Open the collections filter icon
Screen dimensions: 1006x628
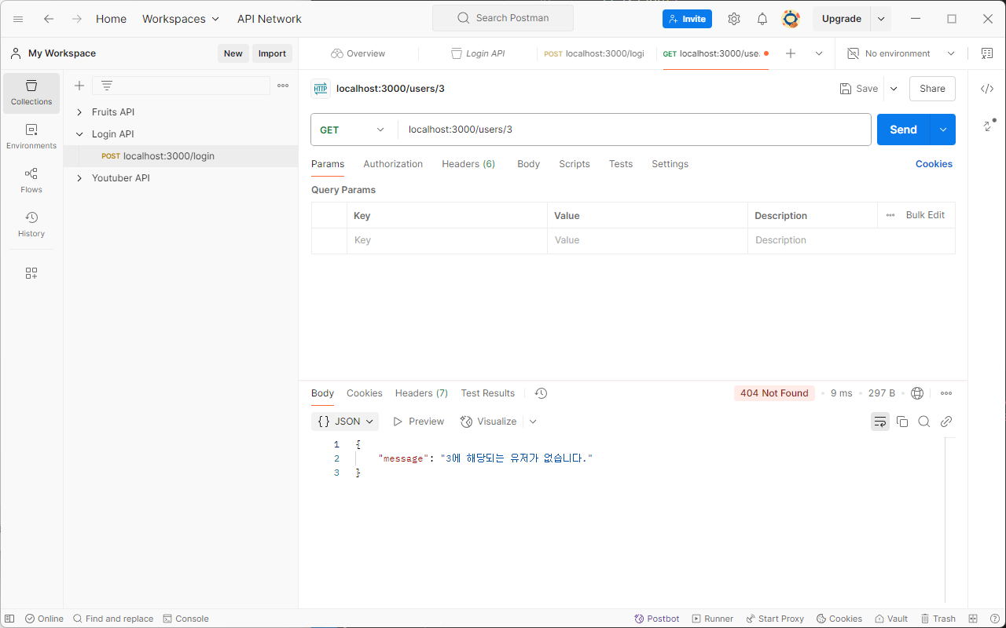click(x=107, y=86)
